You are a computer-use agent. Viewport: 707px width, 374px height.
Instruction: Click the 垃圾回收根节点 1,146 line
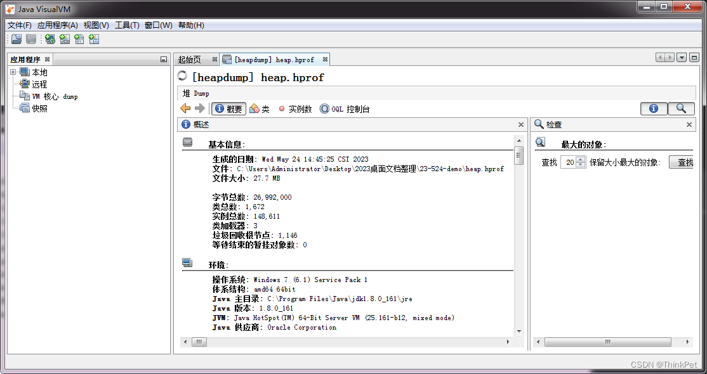tap(254, 235)
